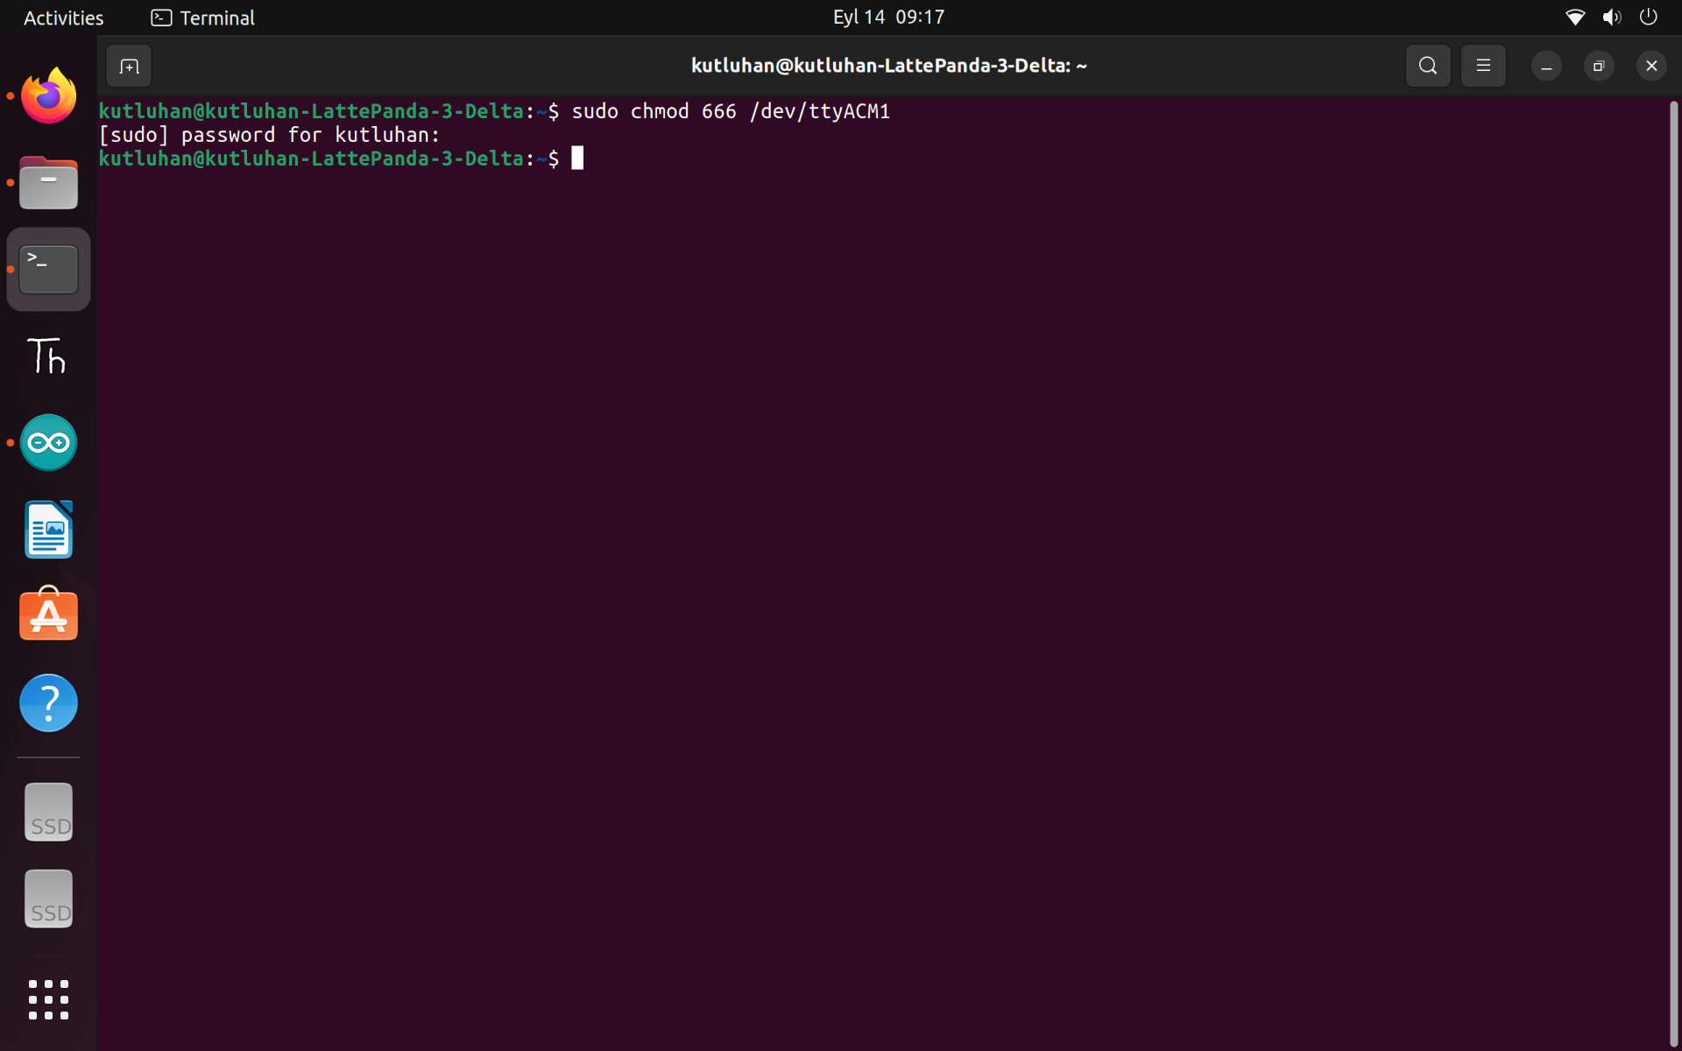This screenshot has height=1051, width=1682.
Task: Restore down the terminal window
Action: (x=1598, y=67)
